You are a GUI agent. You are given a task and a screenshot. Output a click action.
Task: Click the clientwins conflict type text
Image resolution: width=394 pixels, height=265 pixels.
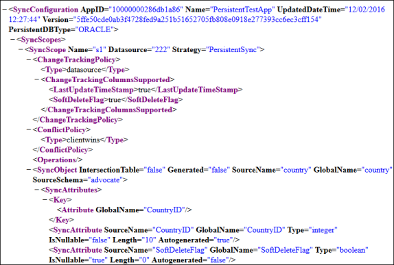(83, 140)
